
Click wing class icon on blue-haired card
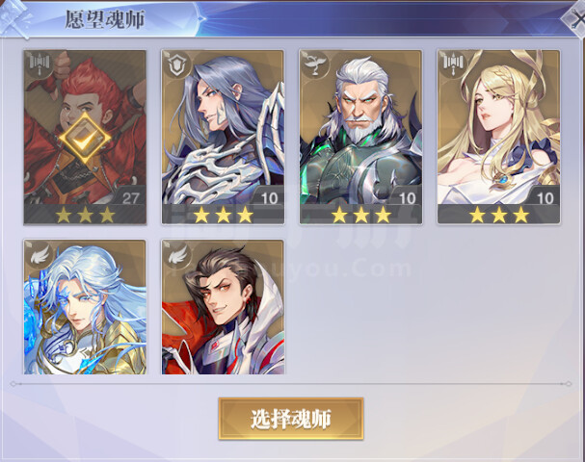coord(40,255)
